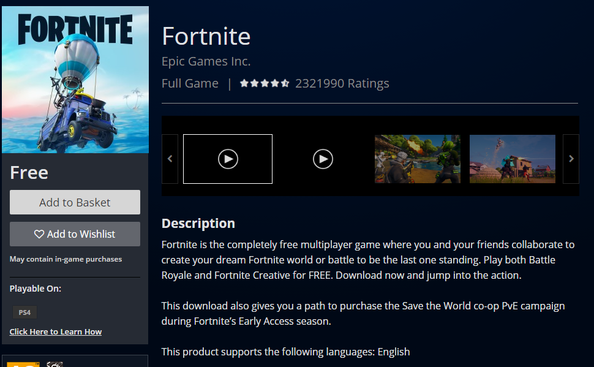
Task: Open the screenshot with green-armored character
Action: [x=418, y=159]
